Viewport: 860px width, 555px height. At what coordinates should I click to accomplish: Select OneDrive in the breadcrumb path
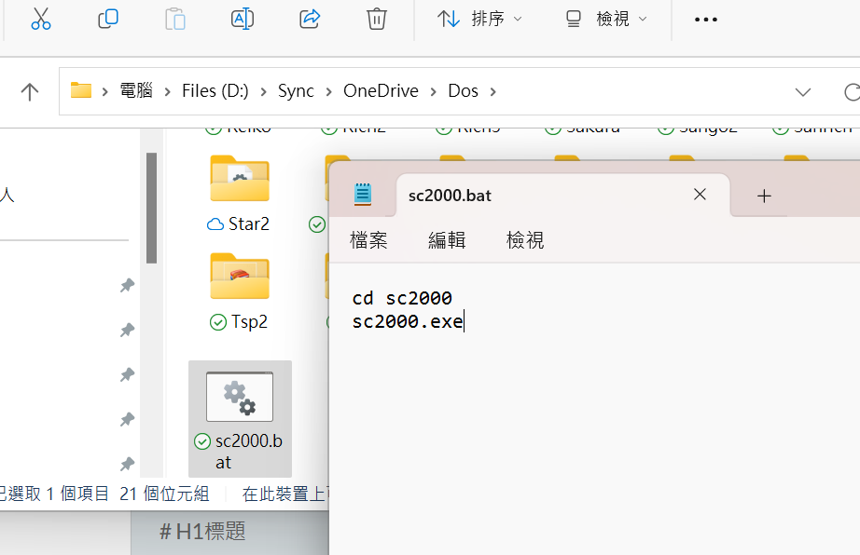point(381,91)
